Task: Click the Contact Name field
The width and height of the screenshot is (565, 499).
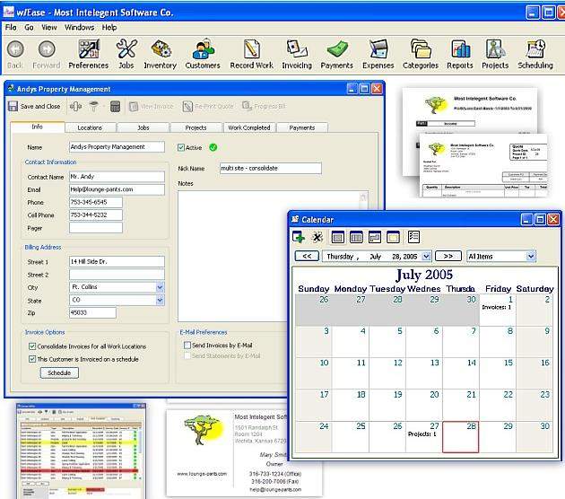Action: click(117, 176)
